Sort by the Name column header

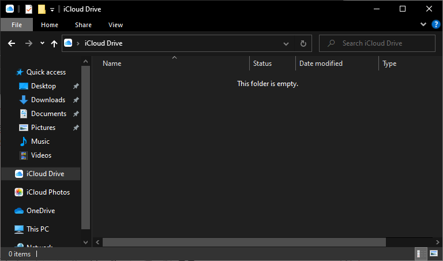pyautogui.click(x=112, y=64)
